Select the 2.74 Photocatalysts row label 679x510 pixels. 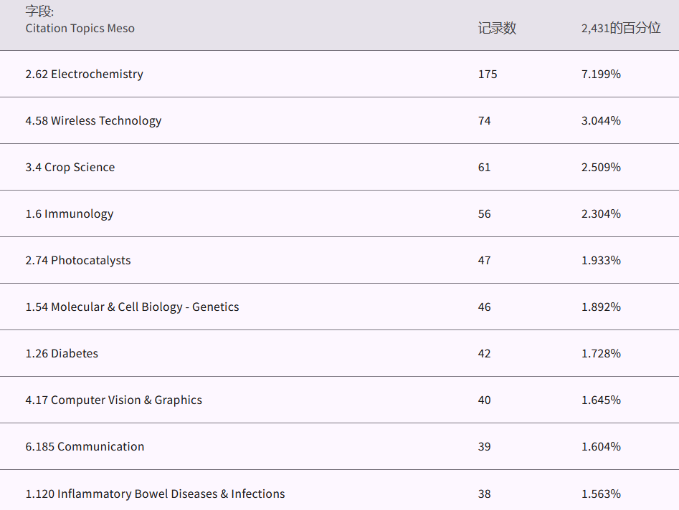[77, 260]
